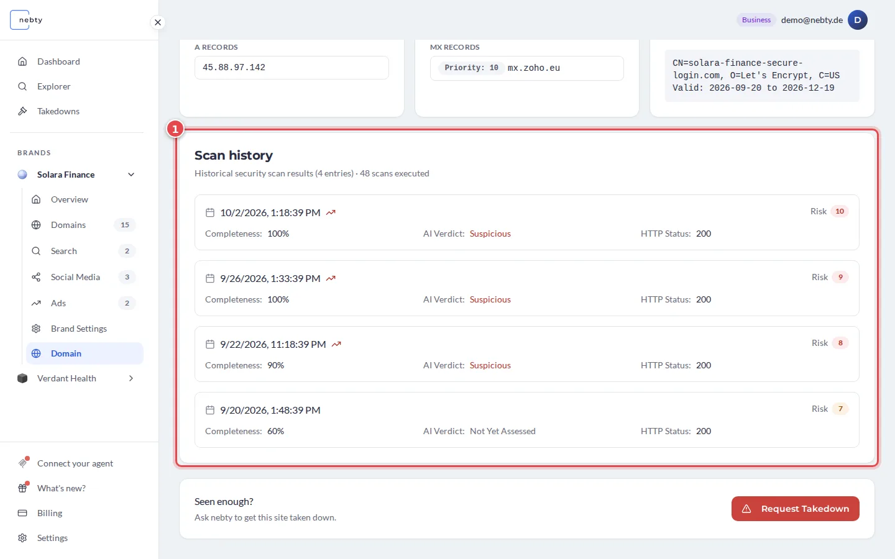Click the Scan history heading

click(234, 155)
